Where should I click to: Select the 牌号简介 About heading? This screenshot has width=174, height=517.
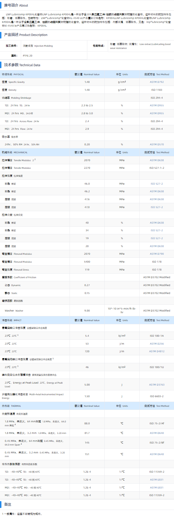point(16,5)
